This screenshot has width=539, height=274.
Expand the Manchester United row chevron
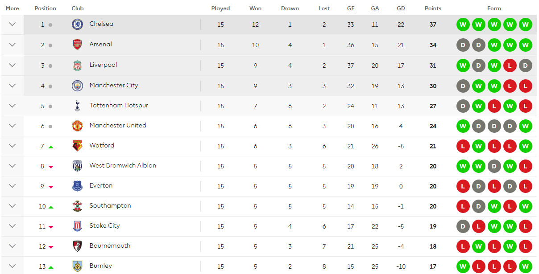tap(12, 126)
